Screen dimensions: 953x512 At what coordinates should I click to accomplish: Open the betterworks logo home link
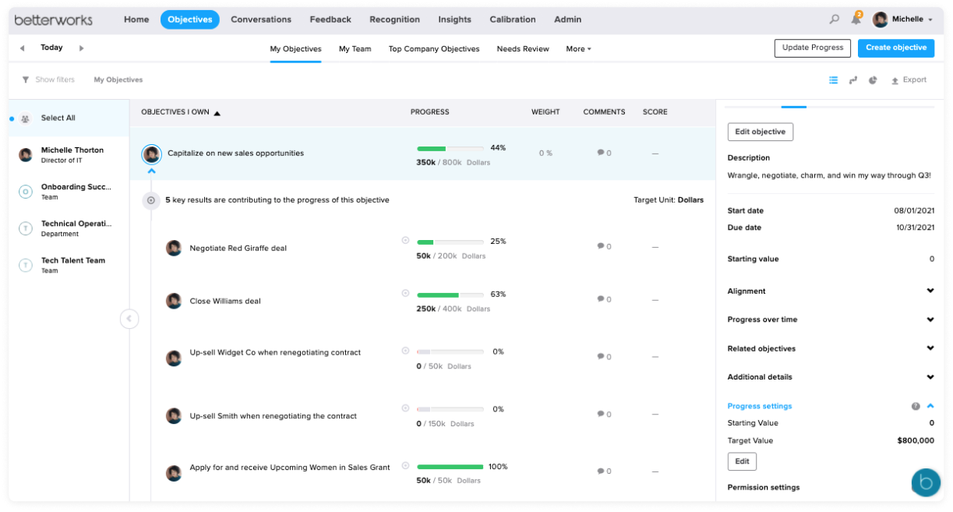click(x=54, y=19)
